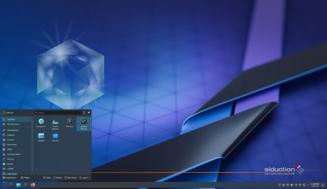The height and width of the screenshot is (189, 327).
Task: Launch Konqueror from the favorites grid
Action: (41, 123)
